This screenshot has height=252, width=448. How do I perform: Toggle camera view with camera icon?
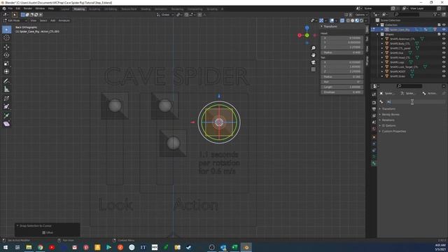[x=314, y=62]
